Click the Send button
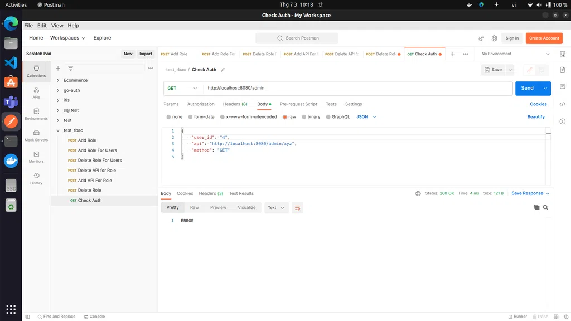Image resolution: width=571 pixels, height=321 pixels. coord(527,88)
